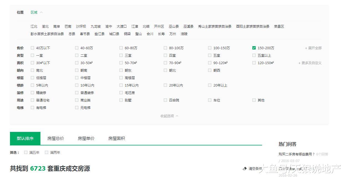Click the broom icon beside 清空条件
This screenshot has height=180, width=346.
click(x=245, y=168)
